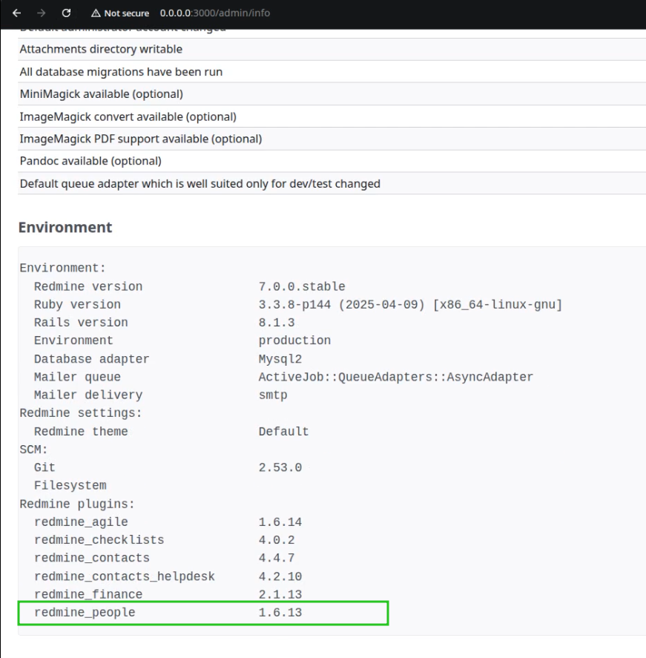Image resolution: width=646 pixels, height=658 pixels.
Task: Click the browser forward arrow
Action: click(x=41, y=13)
